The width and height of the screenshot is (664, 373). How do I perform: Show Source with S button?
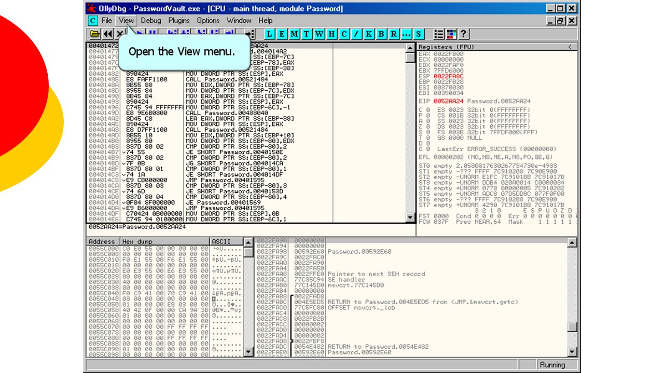point(419,34)
